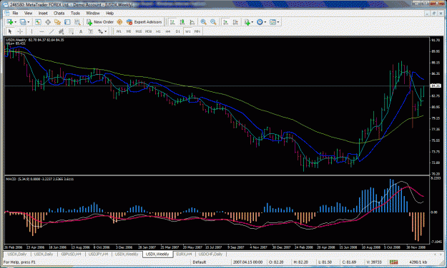Screen dimensions: 447x268
Task: Select the vertical line drawing tool
Action: pos(31,31)
